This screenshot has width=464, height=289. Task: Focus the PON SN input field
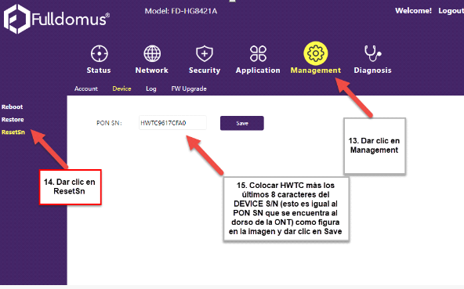[x=172, y=123]
